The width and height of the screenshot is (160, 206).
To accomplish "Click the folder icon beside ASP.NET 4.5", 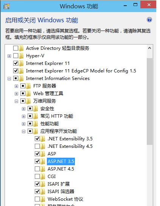I will (x=42, y=169).
